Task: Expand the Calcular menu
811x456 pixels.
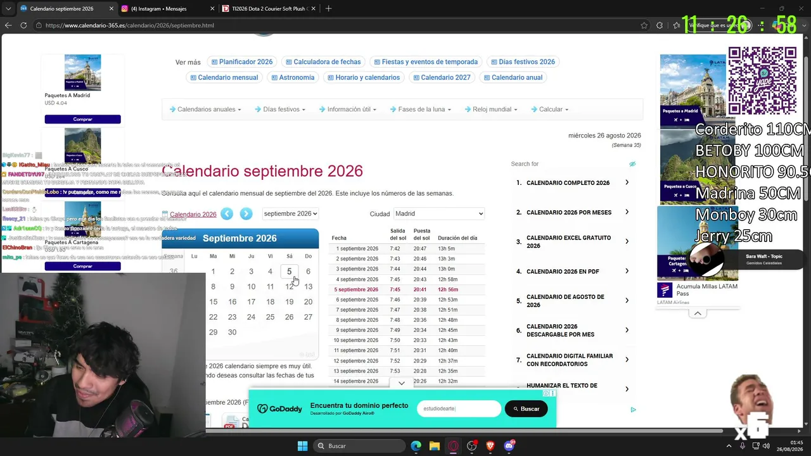Action: click(x=550, y=109)
